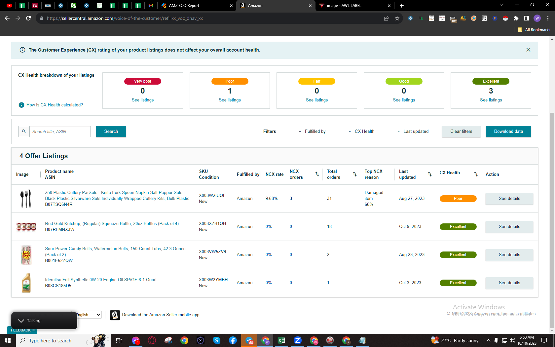Open the Windows notification center
This screenshot has height=347, width=555.
(544, 340)
